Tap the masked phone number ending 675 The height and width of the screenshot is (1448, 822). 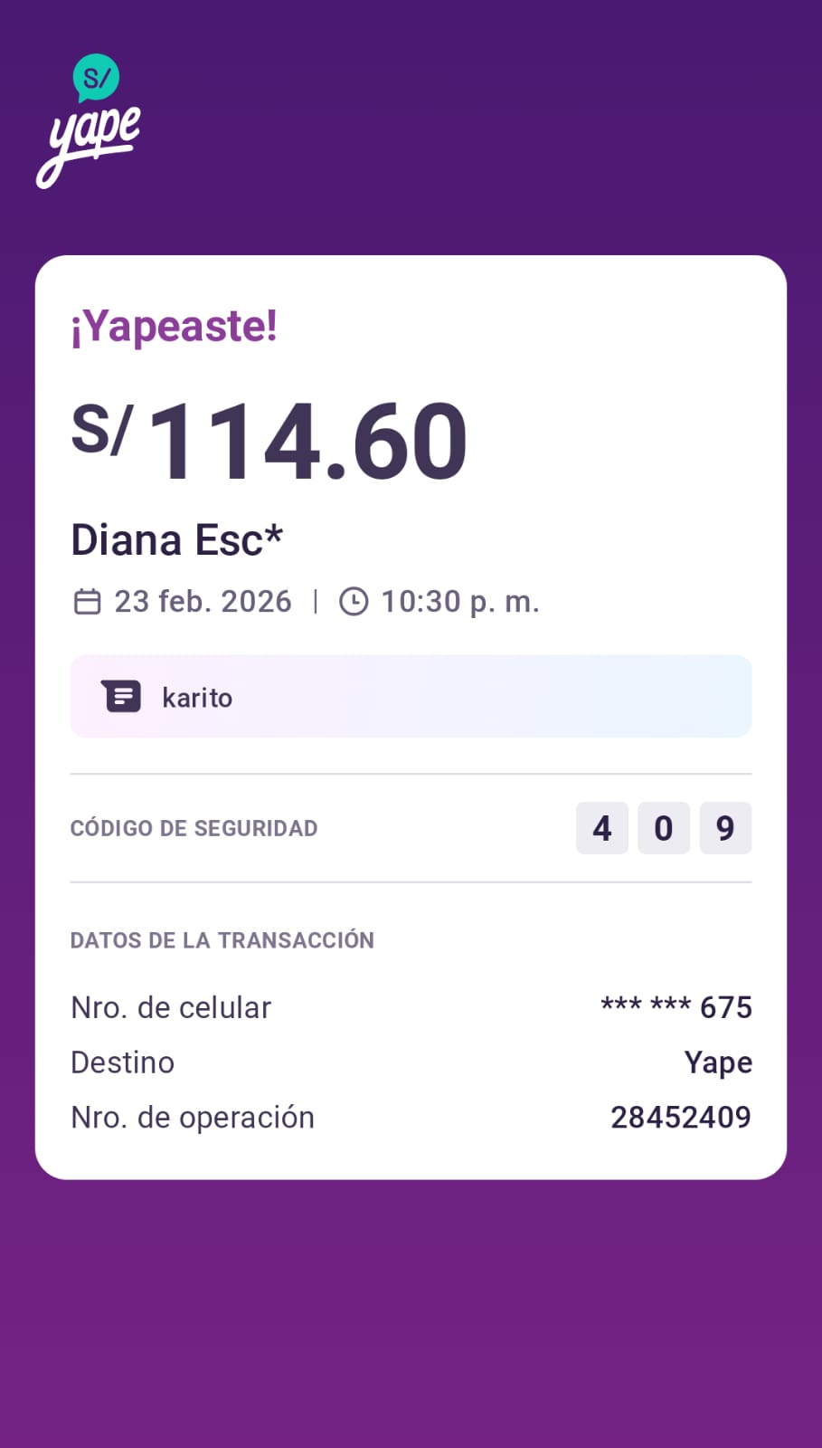point(676,1007)
